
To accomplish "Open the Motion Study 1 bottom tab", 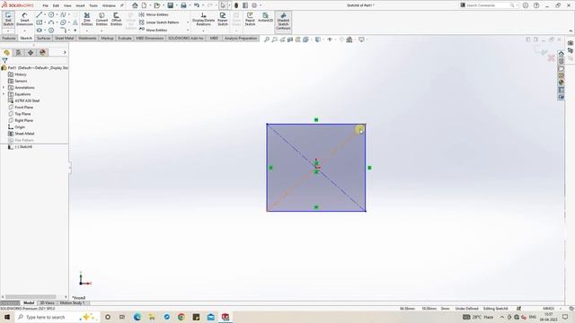I will pyautogui.click(x=72, y=303).
